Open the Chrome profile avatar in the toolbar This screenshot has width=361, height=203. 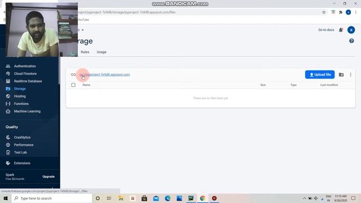(349, 12)
